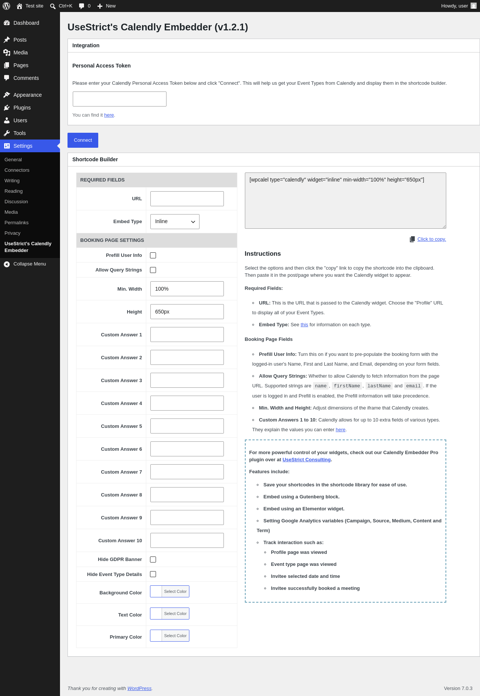The width and height of the screenshot is (480, 696).
Task: Click the Plugins plug icon
Action: pyautogui.click(x=7, y=108)
